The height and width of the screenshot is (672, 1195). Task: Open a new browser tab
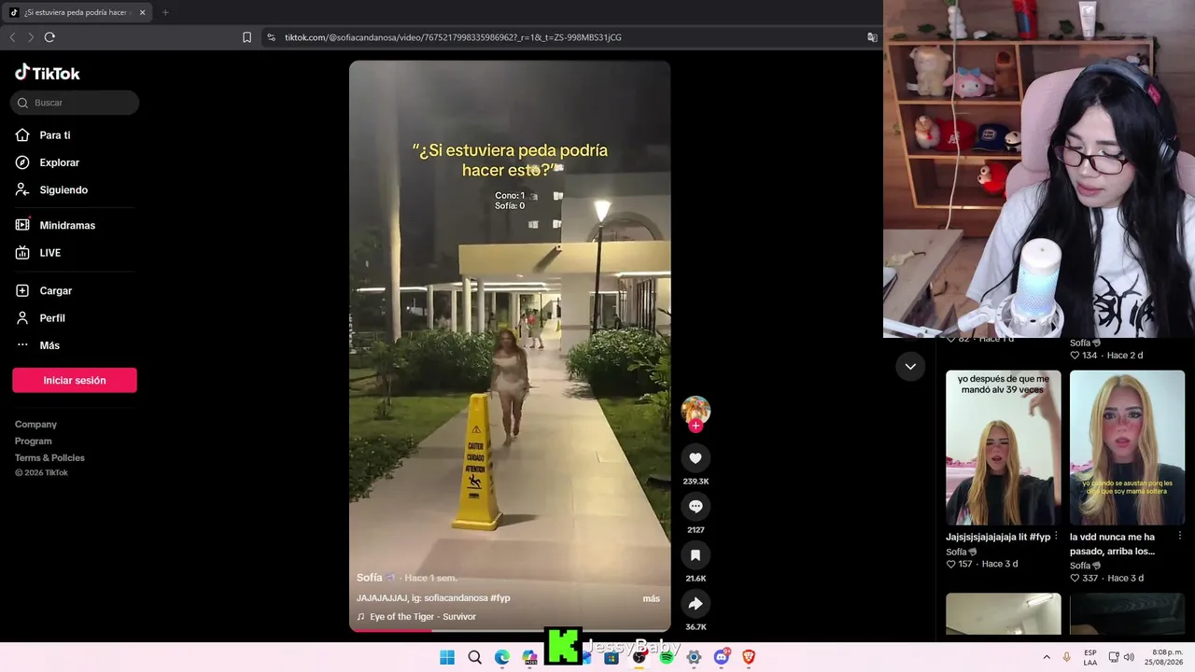165,12
